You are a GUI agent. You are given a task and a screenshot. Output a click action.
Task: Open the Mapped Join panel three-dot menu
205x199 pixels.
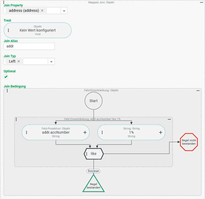click(4, 3)
